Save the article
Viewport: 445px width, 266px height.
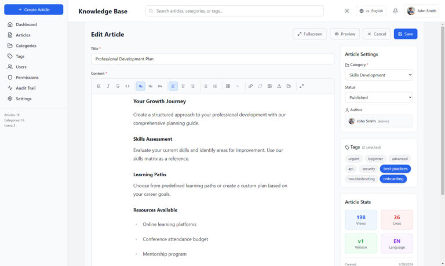pyautogui.click(x=405, y=34)
